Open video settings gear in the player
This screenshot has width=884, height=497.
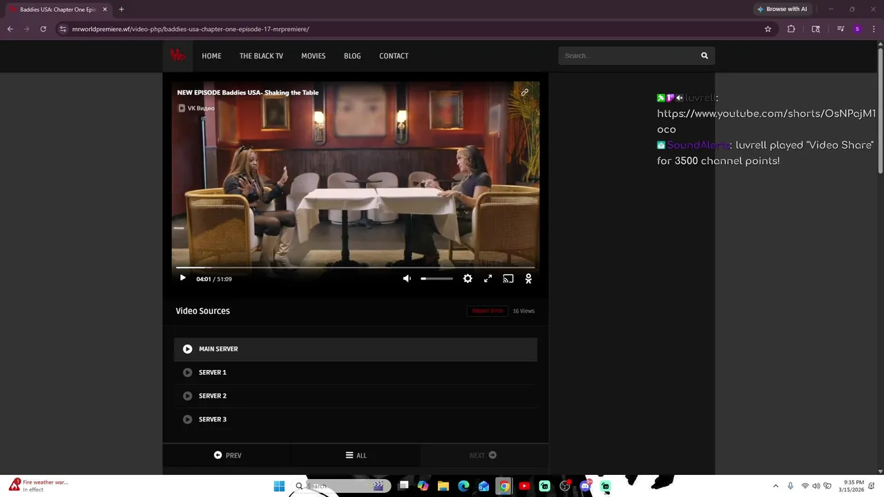[468, 279]
